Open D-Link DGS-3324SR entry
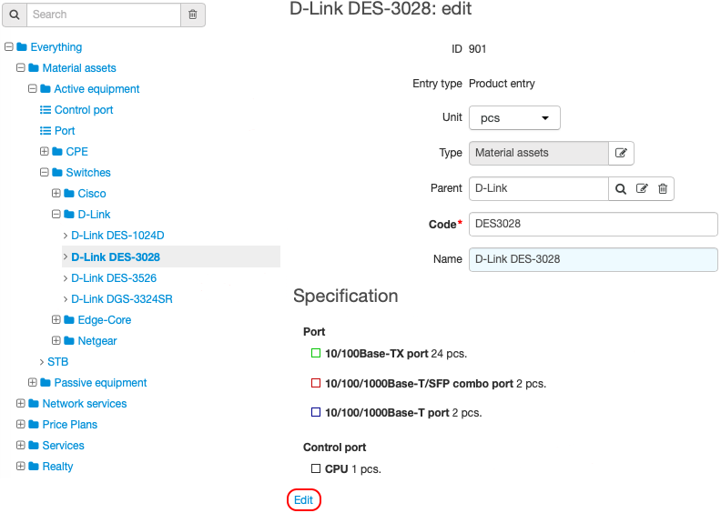The width and height of the screenshot is (721, 513). click(x=122, y=299)
